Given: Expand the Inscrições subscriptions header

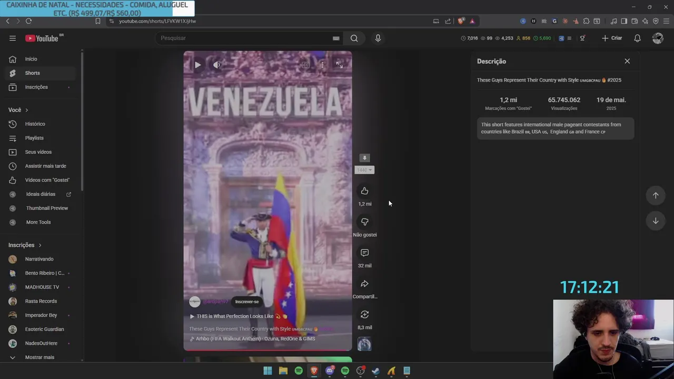Looking at the screenshot, I should click(25, 245).
